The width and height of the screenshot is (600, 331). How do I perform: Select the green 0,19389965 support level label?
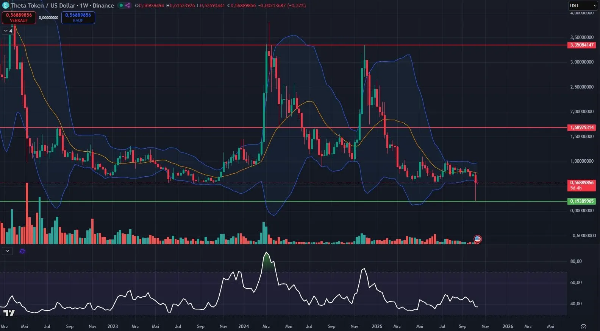(582, 201)
